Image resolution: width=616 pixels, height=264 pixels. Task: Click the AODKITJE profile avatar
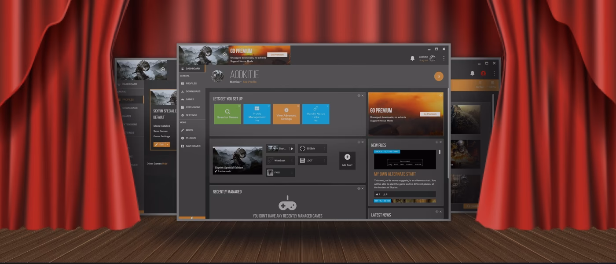217,76
